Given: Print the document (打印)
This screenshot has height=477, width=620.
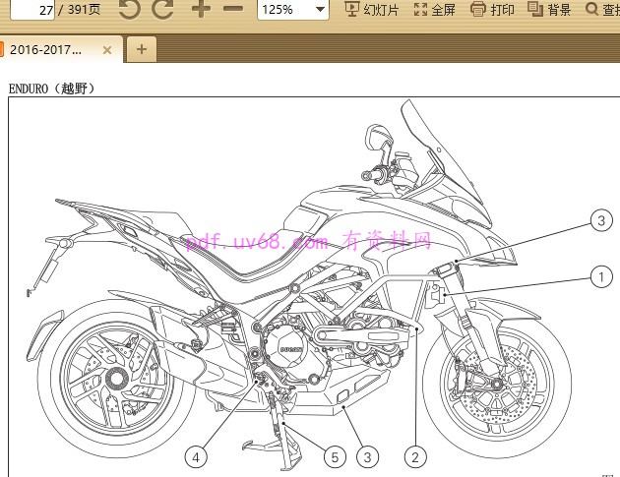Looking at the screenshot, I should pyautogui.click(x=492, y=9).
